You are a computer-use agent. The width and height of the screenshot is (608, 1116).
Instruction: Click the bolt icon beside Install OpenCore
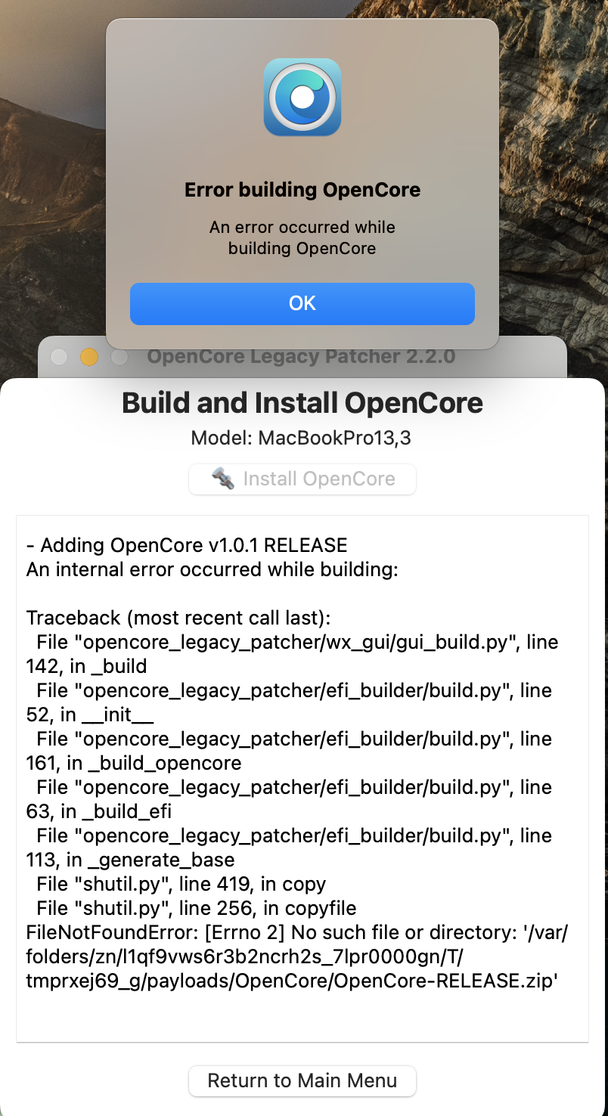223,478
